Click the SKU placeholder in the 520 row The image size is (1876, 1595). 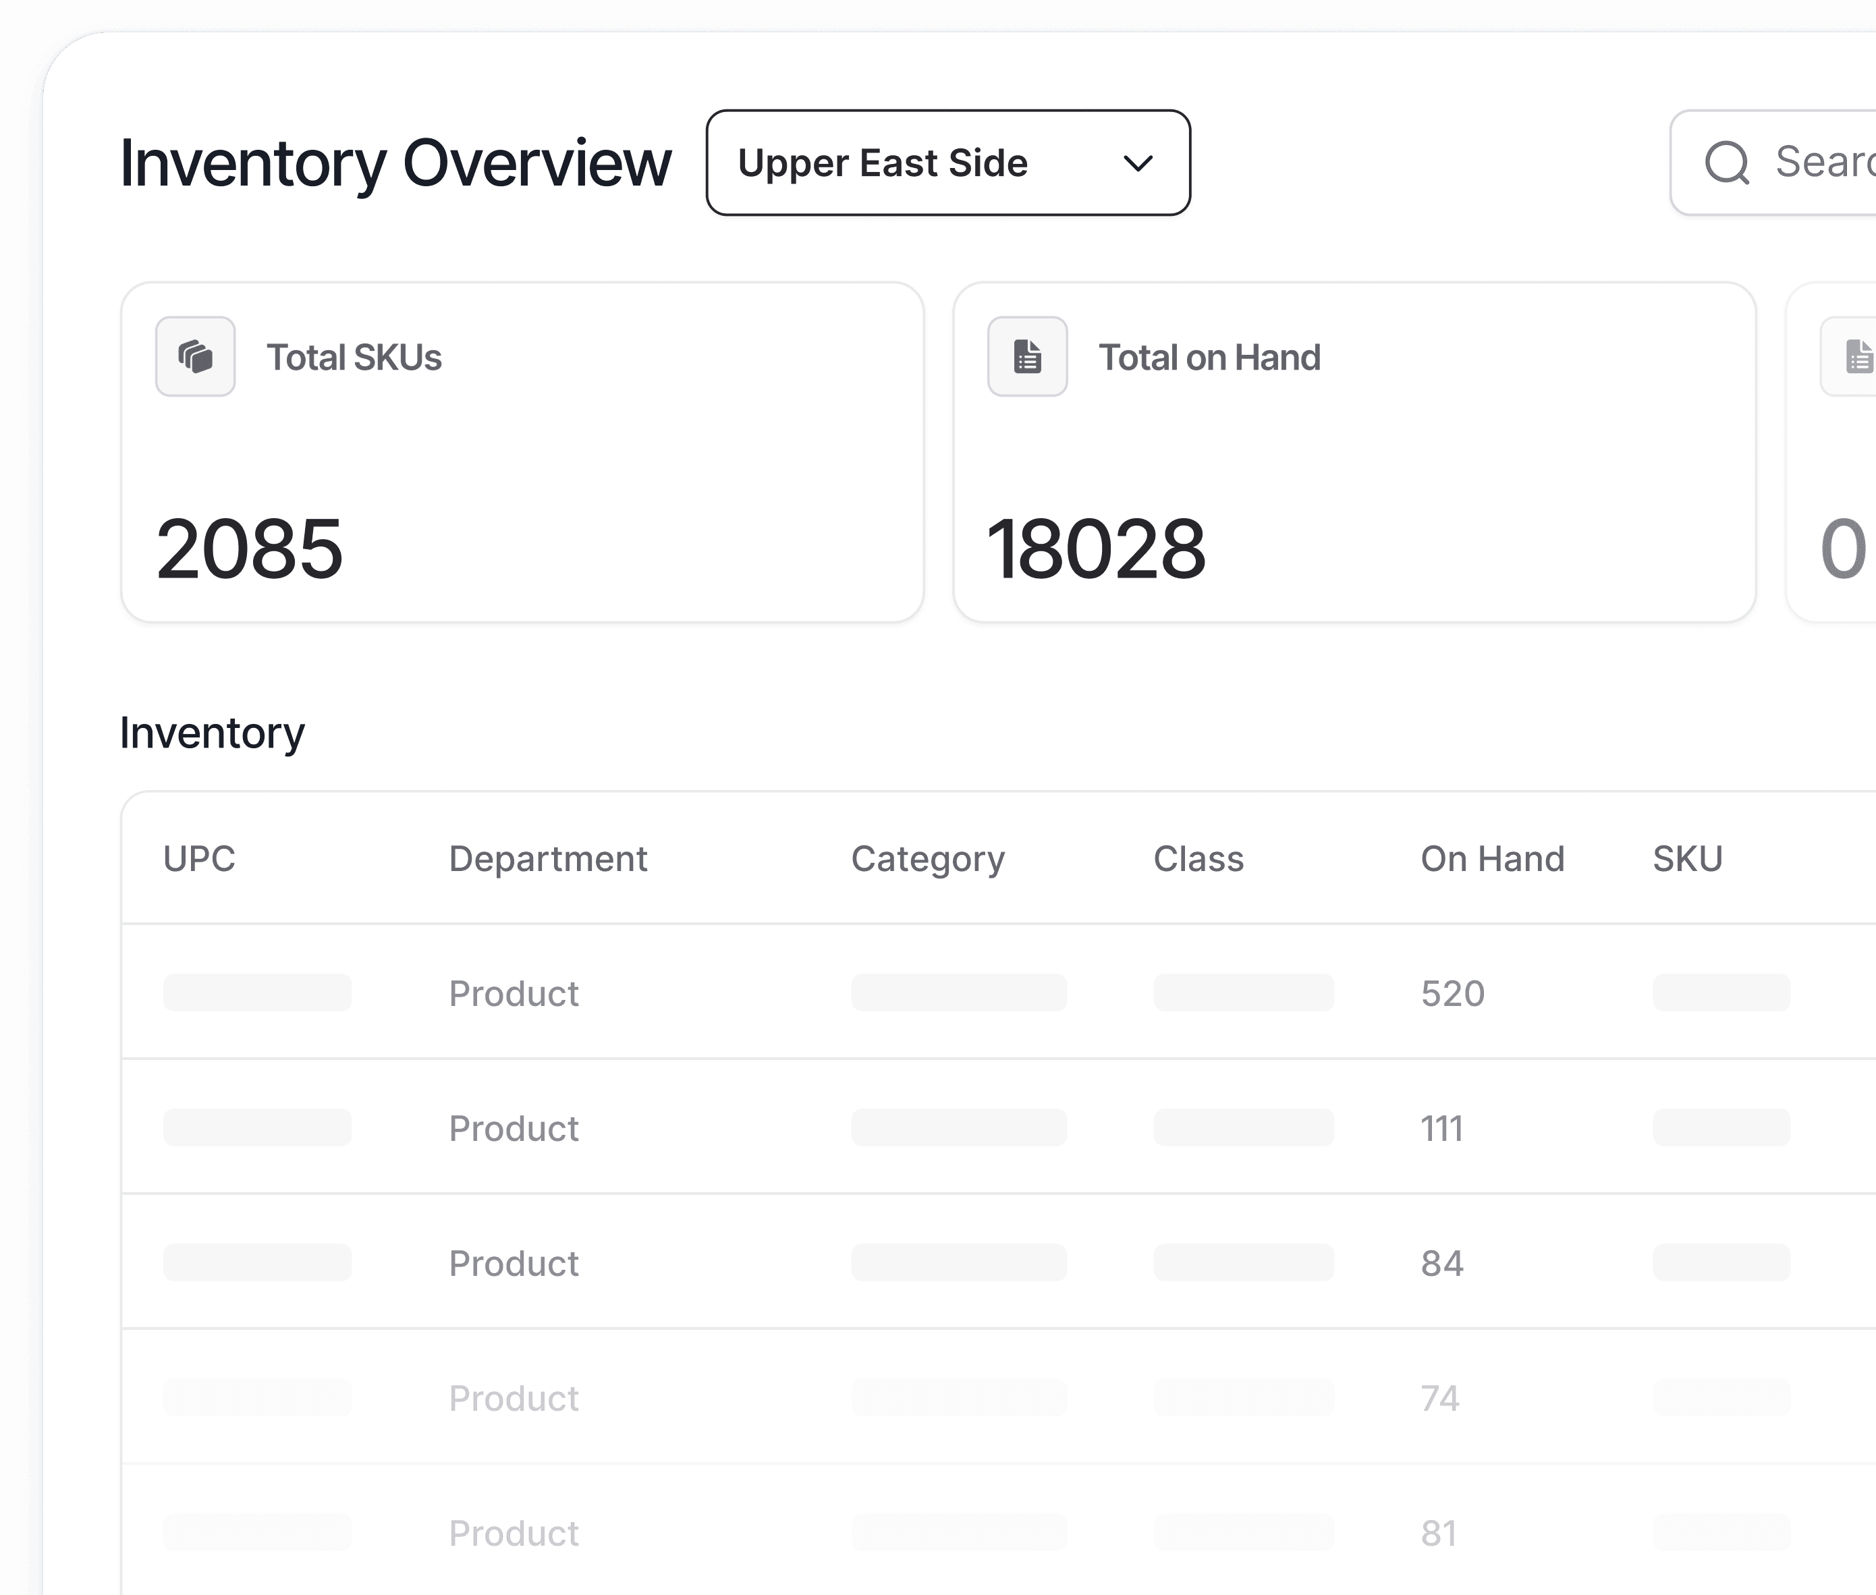point(1721,992)
